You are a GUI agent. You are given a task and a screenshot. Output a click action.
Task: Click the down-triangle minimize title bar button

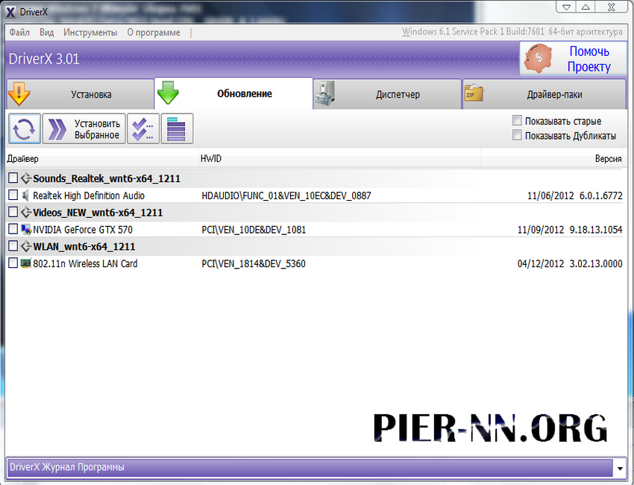[566, 7]
